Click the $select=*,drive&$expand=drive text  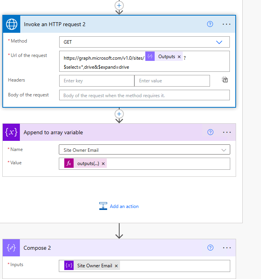pos(96,67)
